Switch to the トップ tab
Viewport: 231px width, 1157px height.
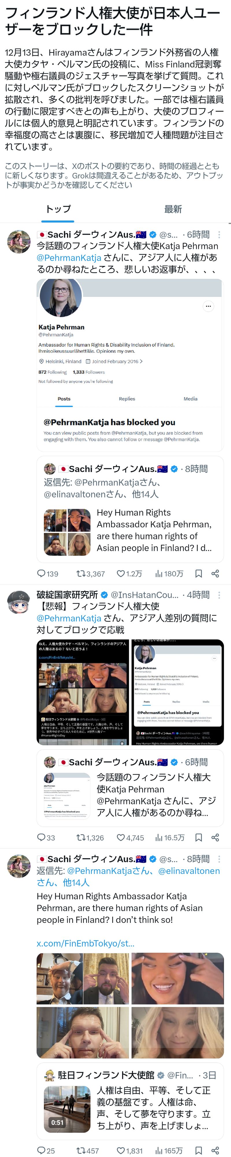click(58, 209)
